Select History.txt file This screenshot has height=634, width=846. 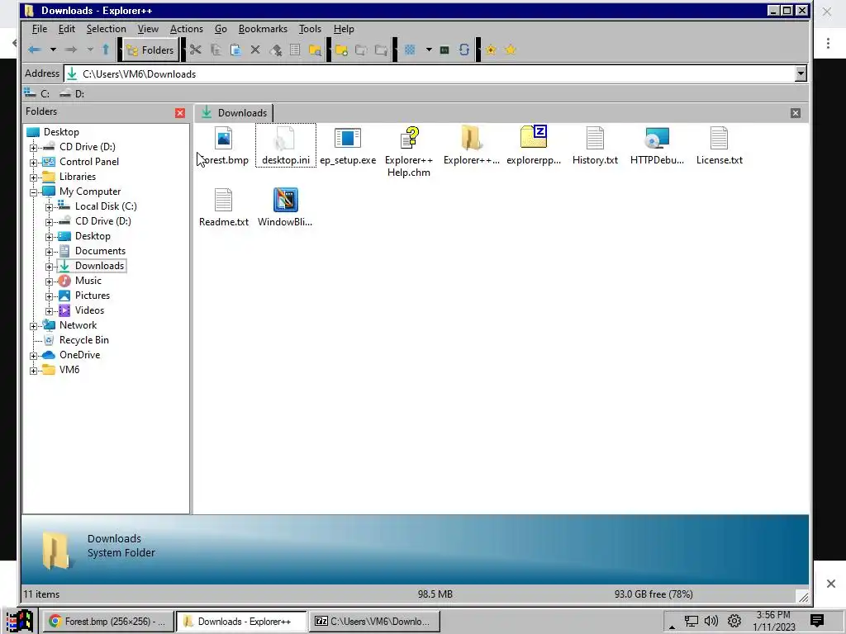pos(595,145)
